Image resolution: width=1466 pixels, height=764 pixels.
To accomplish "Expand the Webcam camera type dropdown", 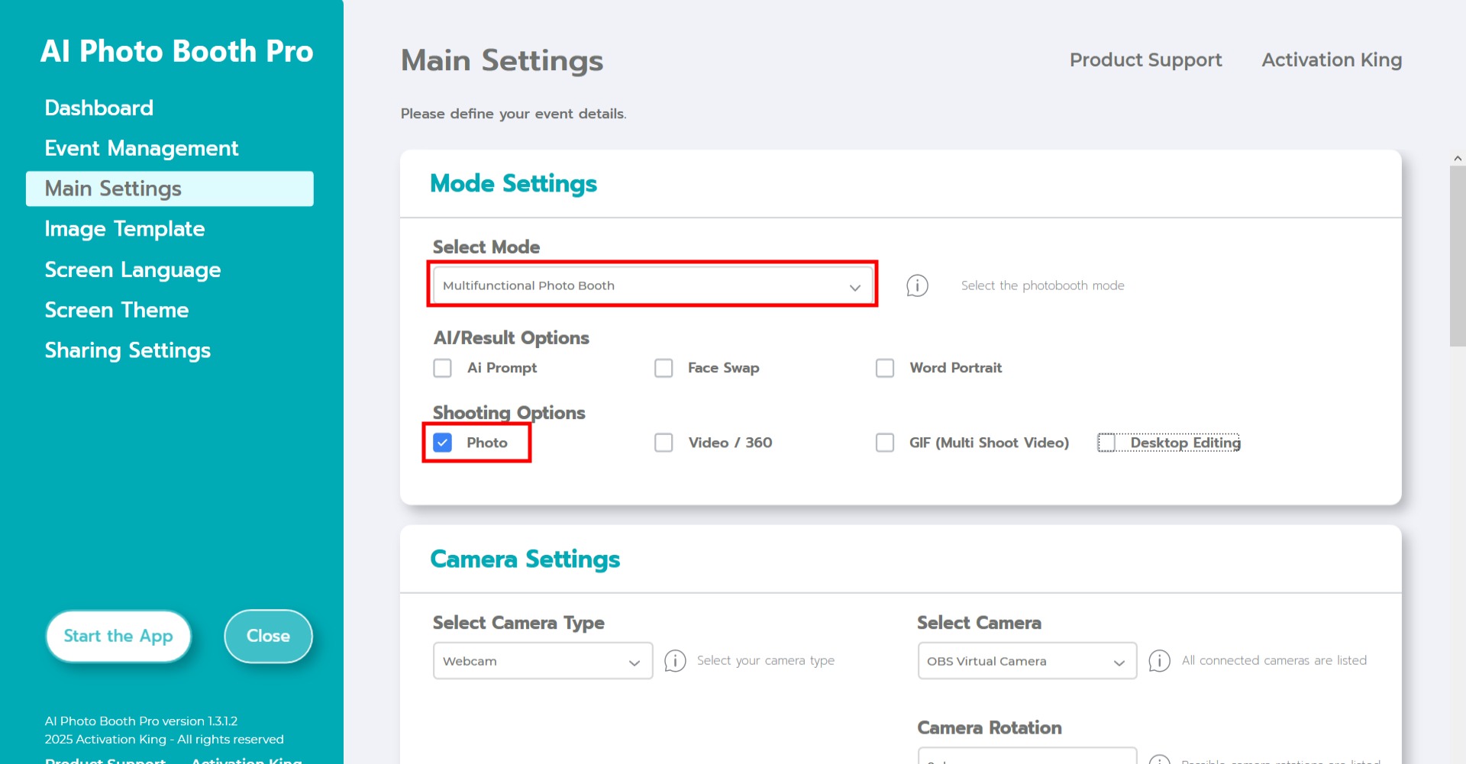I will tap(542, 661).
